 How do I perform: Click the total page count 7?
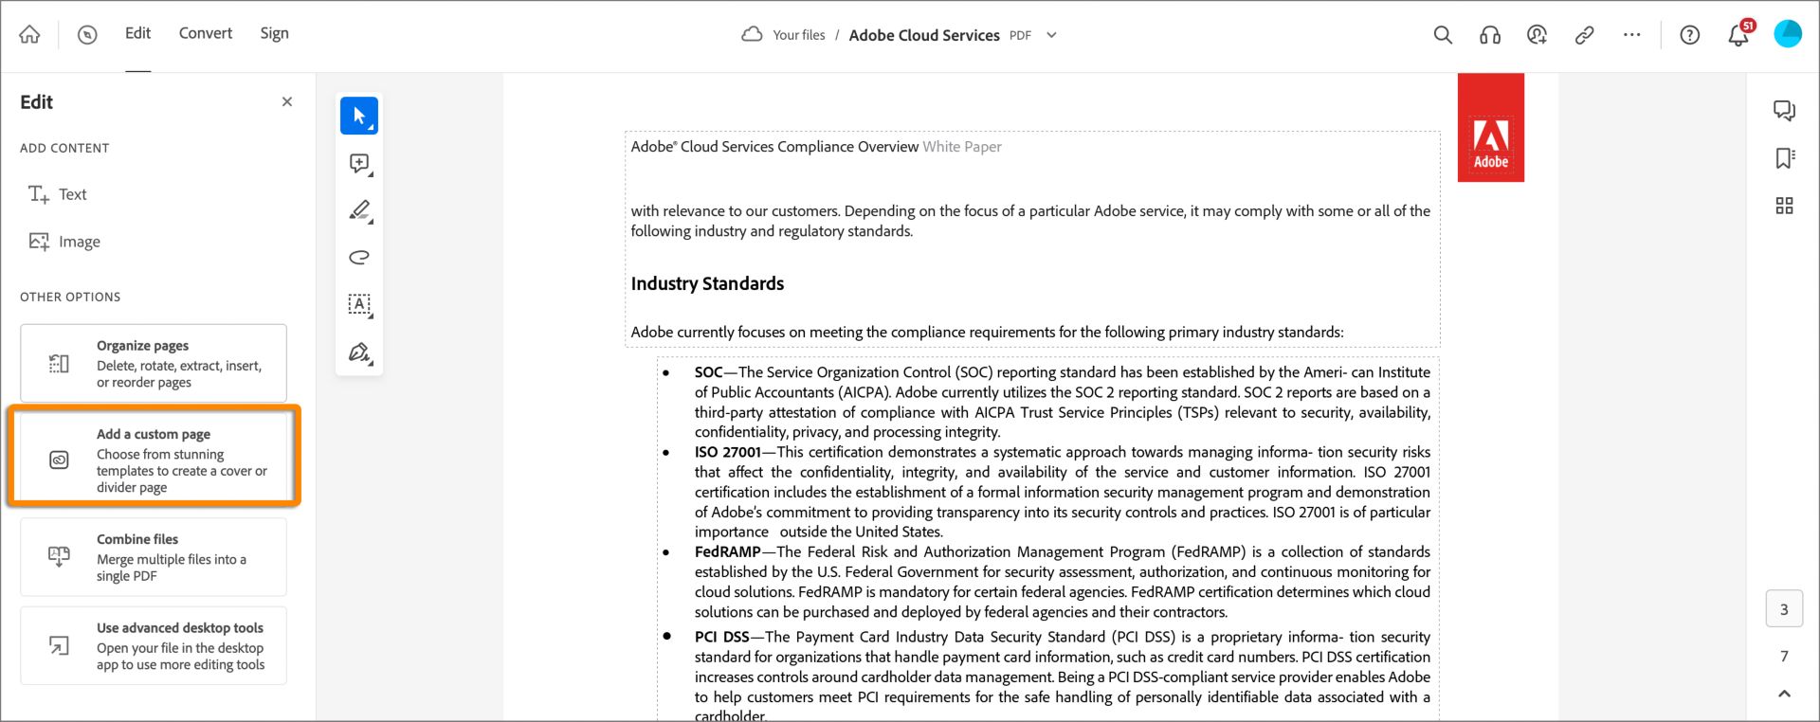point(1784,656)
